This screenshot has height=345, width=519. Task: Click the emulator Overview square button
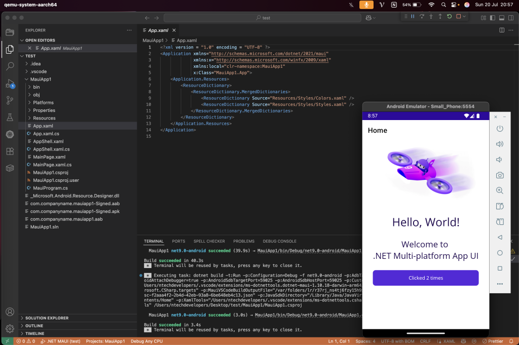coord(500,269)
